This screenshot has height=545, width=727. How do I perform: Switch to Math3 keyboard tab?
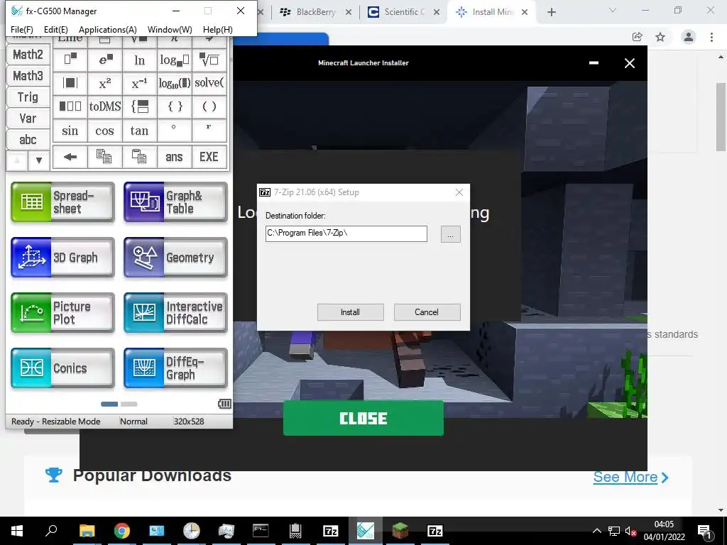[28, 76]
